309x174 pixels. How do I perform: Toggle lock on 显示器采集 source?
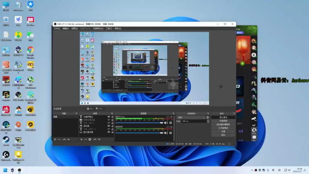click(x=112, y=132)
